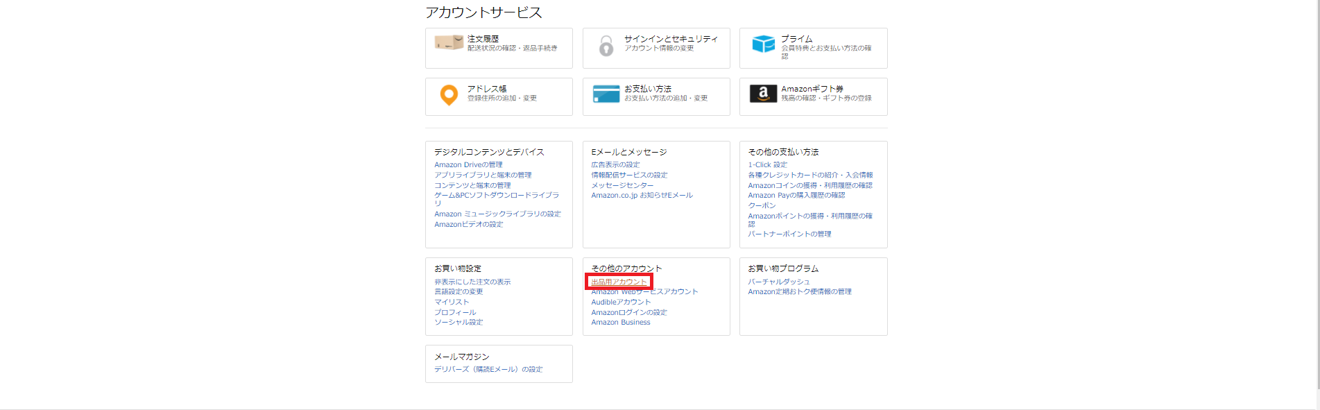
Task: View Amazon Payの購入履歴の確認
Action: 796,196
